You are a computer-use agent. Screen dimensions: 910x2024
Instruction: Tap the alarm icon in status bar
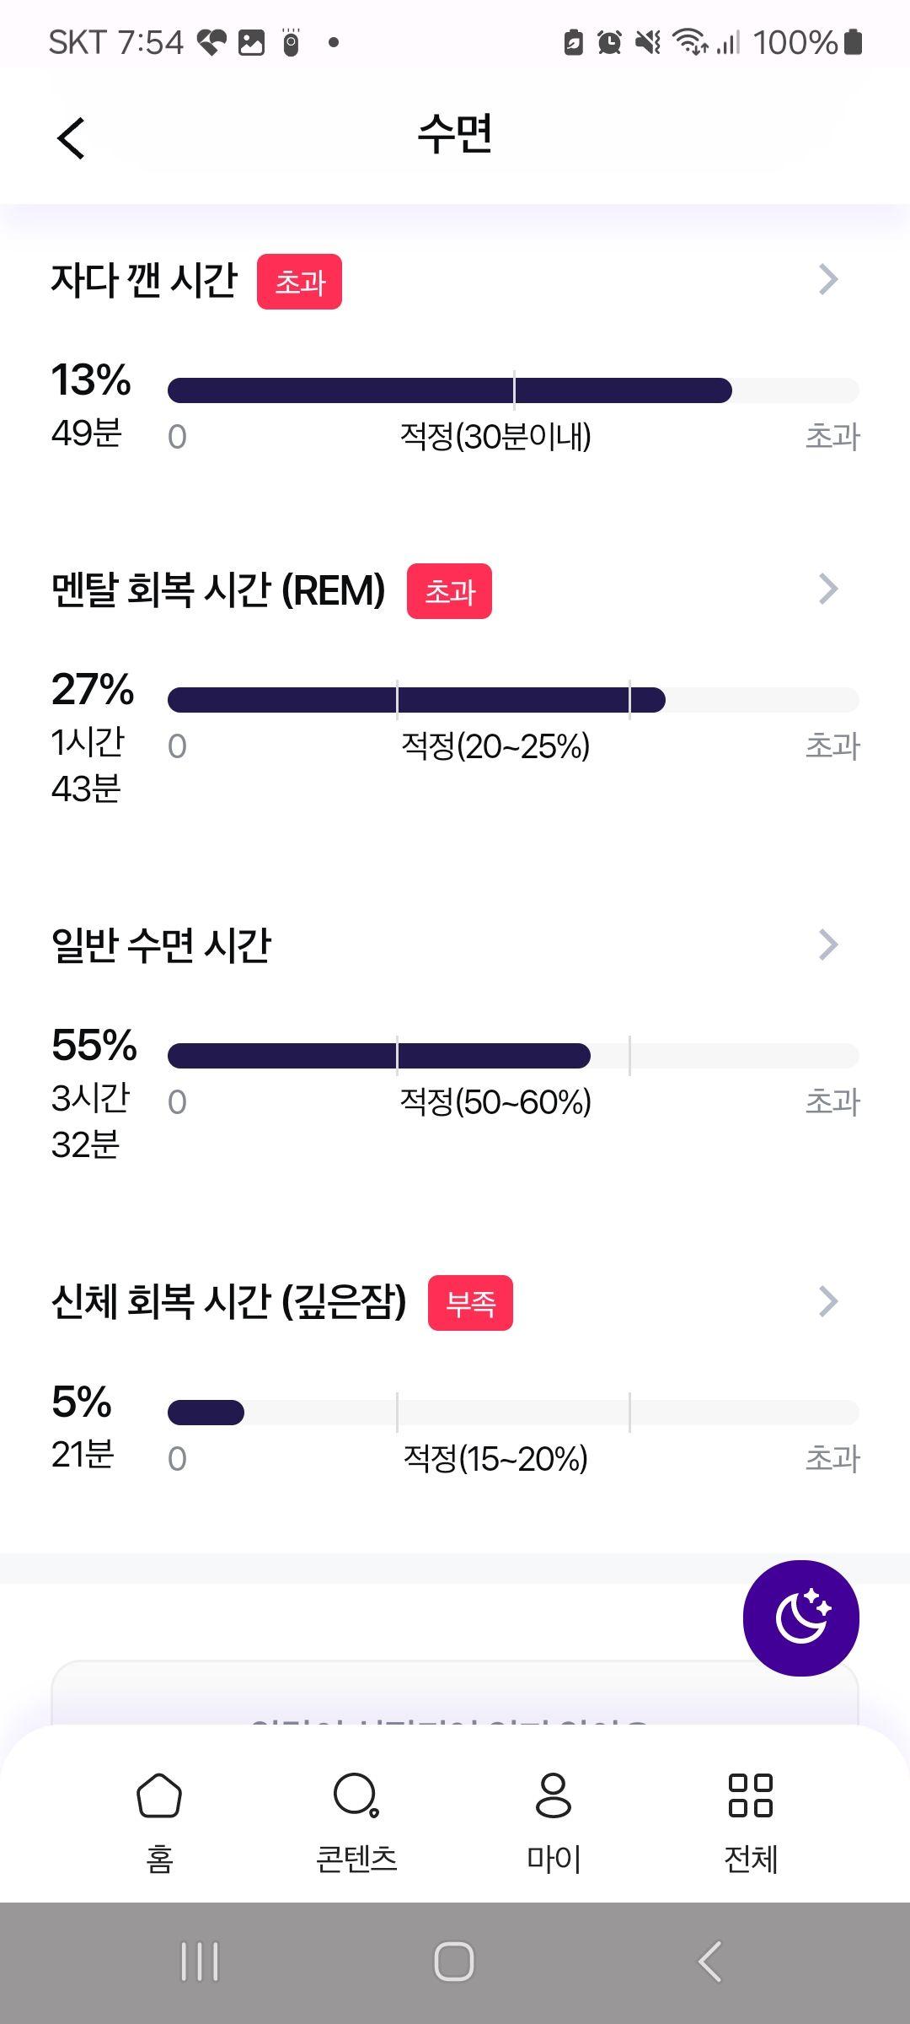pos(609,42)
